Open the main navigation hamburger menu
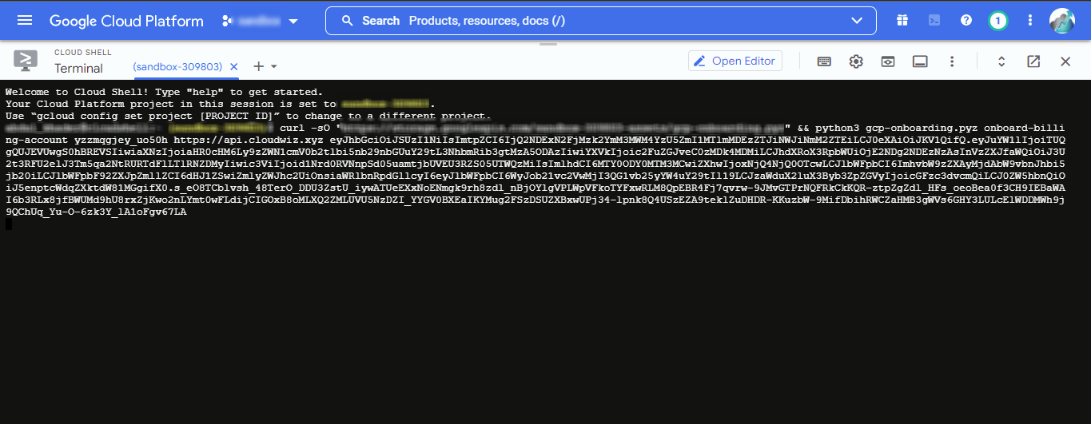Screen dimensions: 1091x424 pos(25,21)
